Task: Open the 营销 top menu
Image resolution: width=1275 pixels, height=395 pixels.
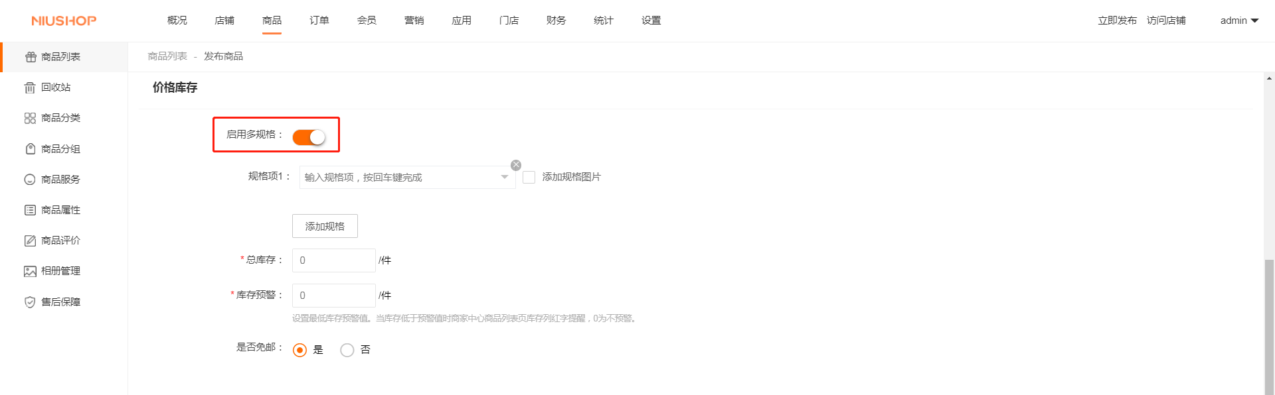Action: click(x=414, y=21)
